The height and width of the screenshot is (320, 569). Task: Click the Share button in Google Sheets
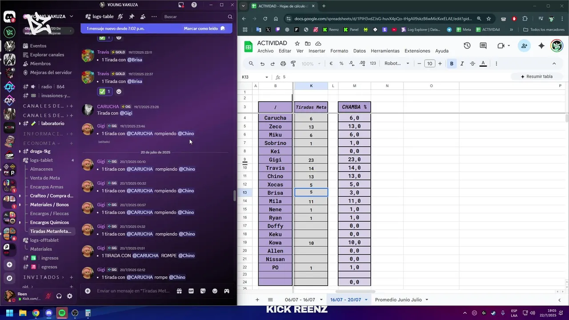coord(524,46)
